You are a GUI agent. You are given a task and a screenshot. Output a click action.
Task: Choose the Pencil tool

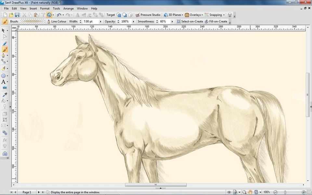pyautogui.click(x=4, y=43)
